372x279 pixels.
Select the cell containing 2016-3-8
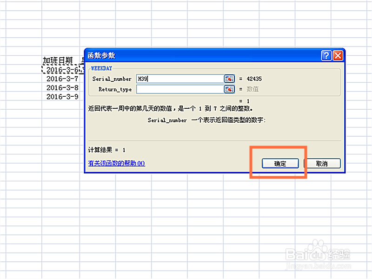click(61, 87)
